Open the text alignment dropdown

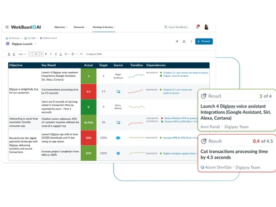pyautogui.click(x=67, y=54)
